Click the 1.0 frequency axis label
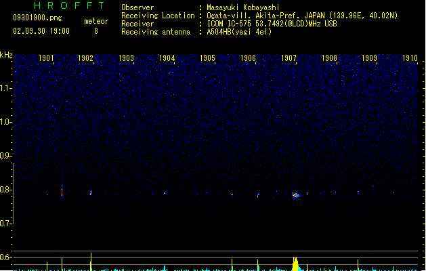426x271 pixels. tap(5, 122)
